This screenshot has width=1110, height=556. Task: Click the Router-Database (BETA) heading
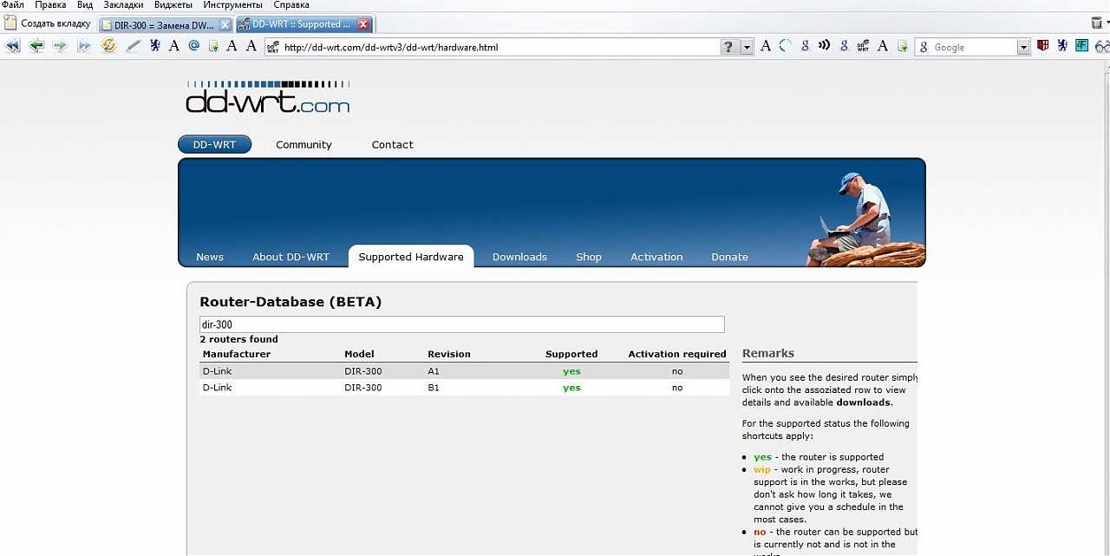291,302
